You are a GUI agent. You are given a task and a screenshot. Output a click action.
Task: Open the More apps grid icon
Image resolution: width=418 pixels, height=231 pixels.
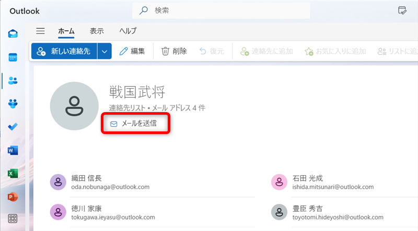click(x=13, y=220)
